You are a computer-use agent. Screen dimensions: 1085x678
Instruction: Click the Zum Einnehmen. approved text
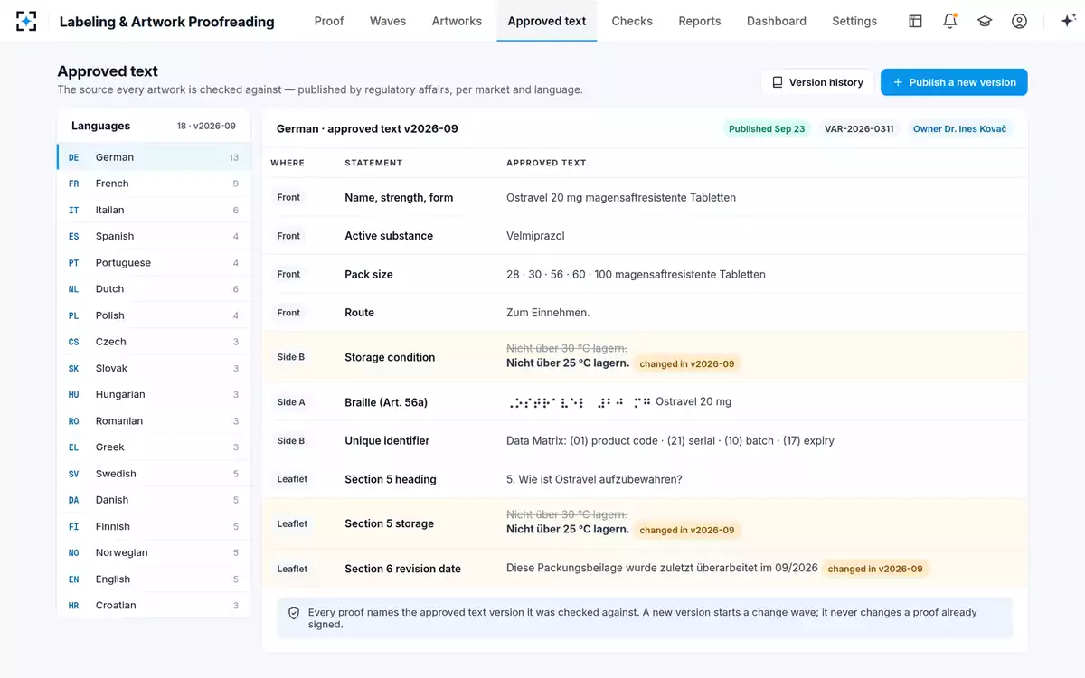click(x=548, y=313)
